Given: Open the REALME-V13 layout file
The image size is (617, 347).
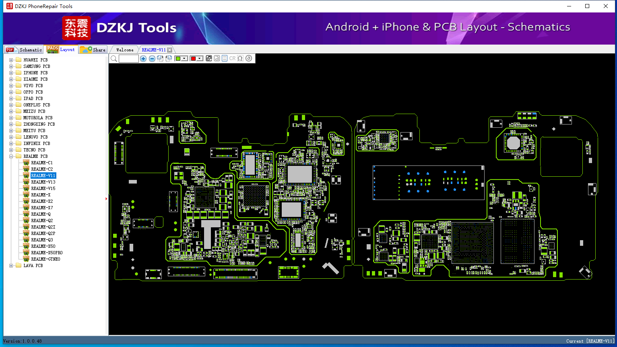Looking at the screenshot, I should pyautogui.click(x=43, y=182).
